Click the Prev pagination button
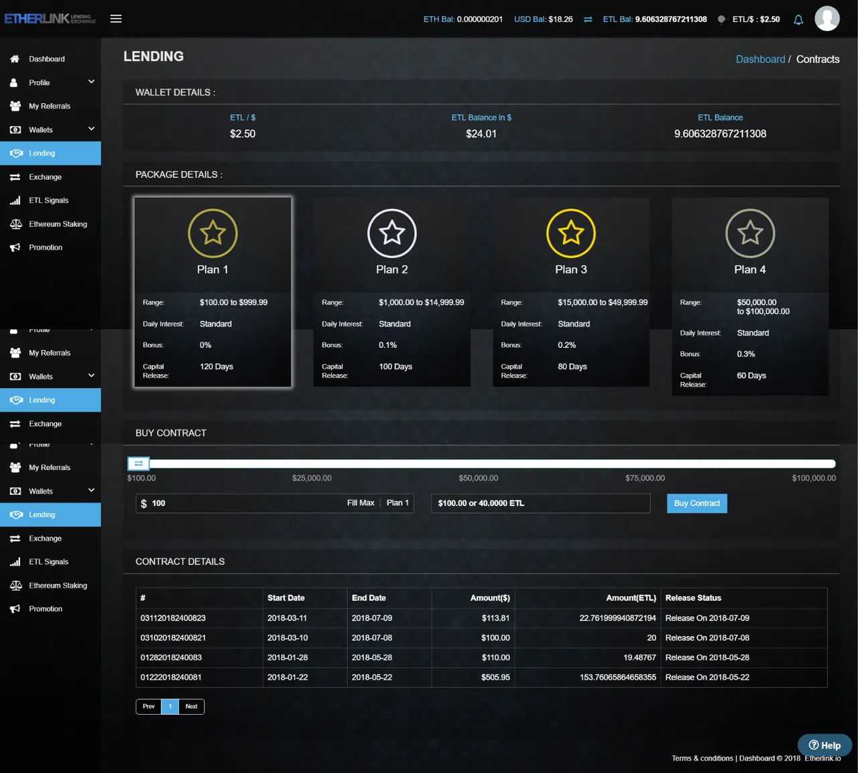858x773 pixels. 149,707
